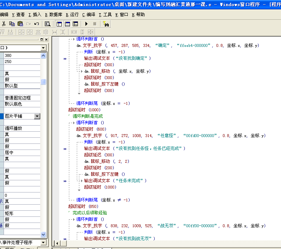Click same-width sizing icon
The height and width of the screenshot is (249, 281).
pos(74,32)
